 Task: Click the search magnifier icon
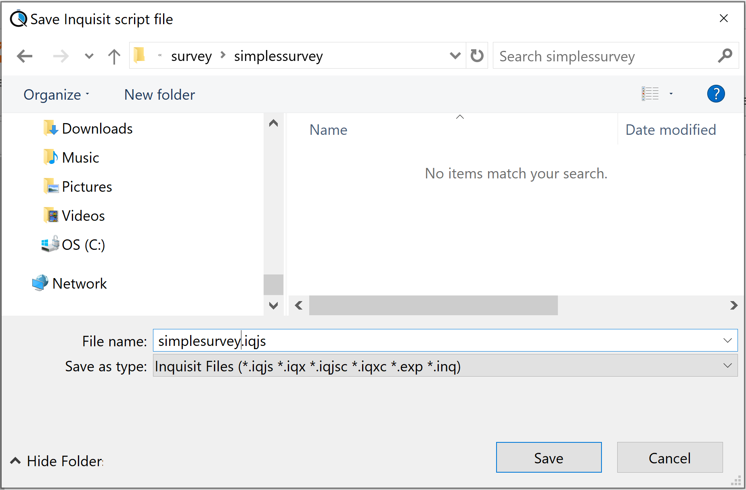[725, 56]
